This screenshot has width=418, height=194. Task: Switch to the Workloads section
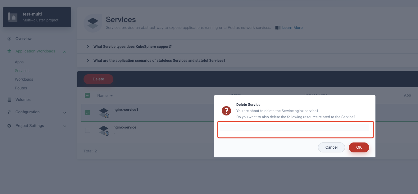click(24, 79)
